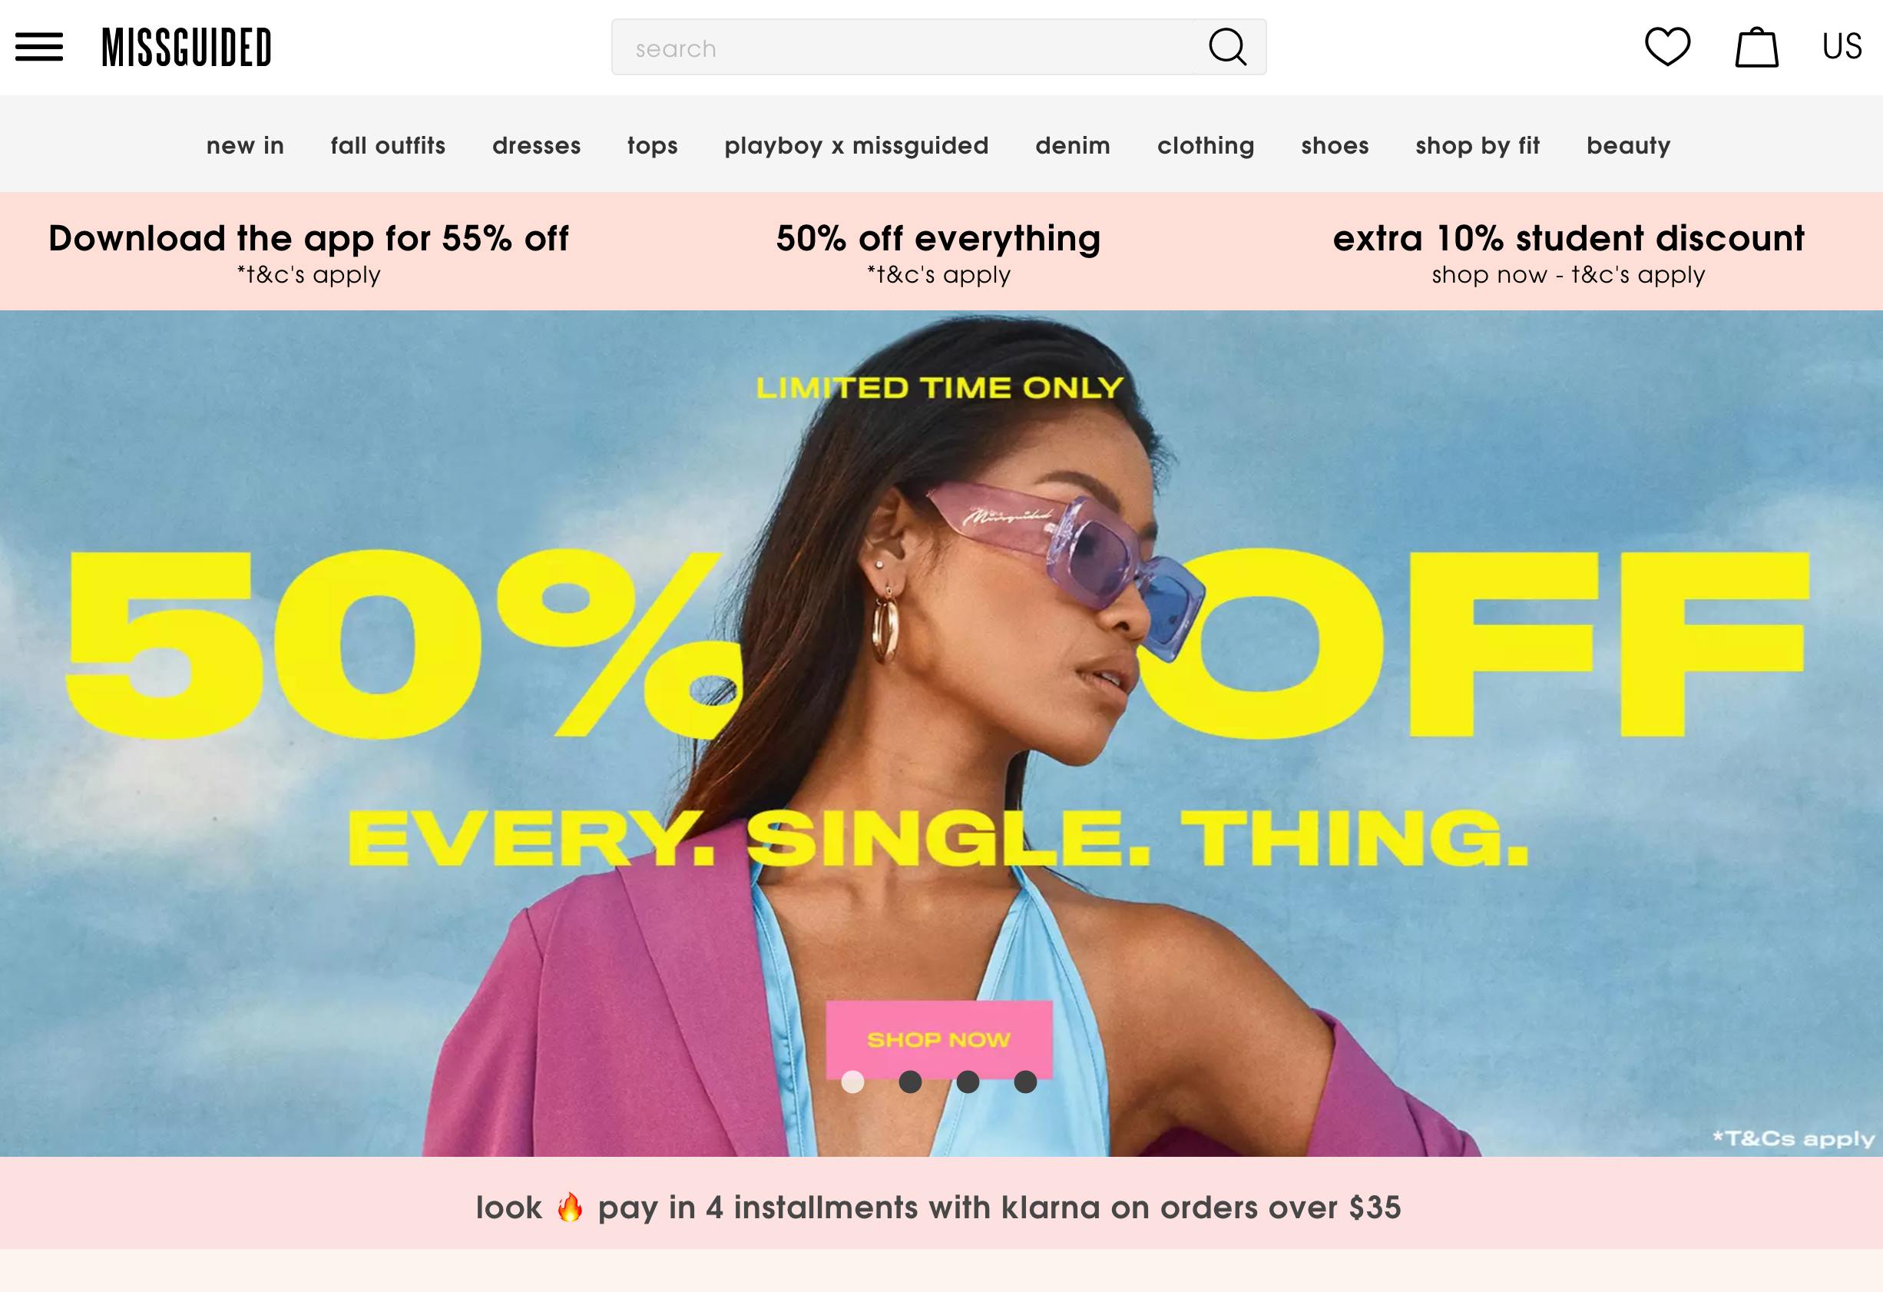Click Download the app for 55% off
1883x1292 pixels.
click(x=309, y=252)
